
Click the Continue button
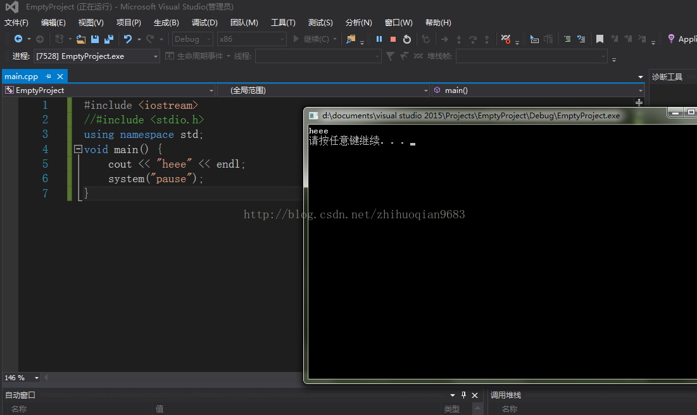click(x=312, y=39)
